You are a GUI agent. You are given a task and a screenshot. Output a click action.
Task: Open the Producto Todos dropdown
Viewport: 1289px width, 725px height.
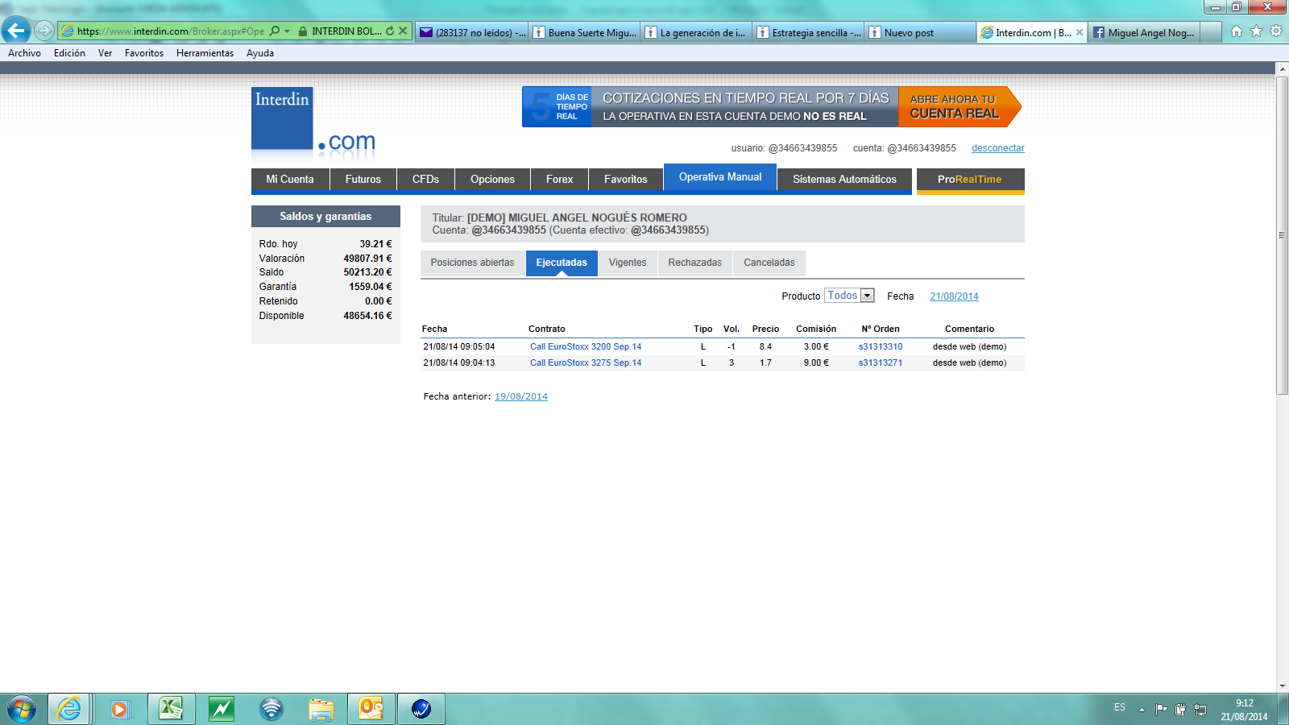(849, 296)
